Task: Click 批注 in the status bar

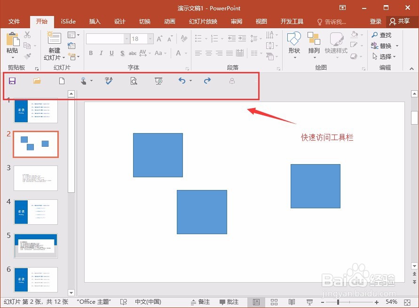Action: [232, 301]
